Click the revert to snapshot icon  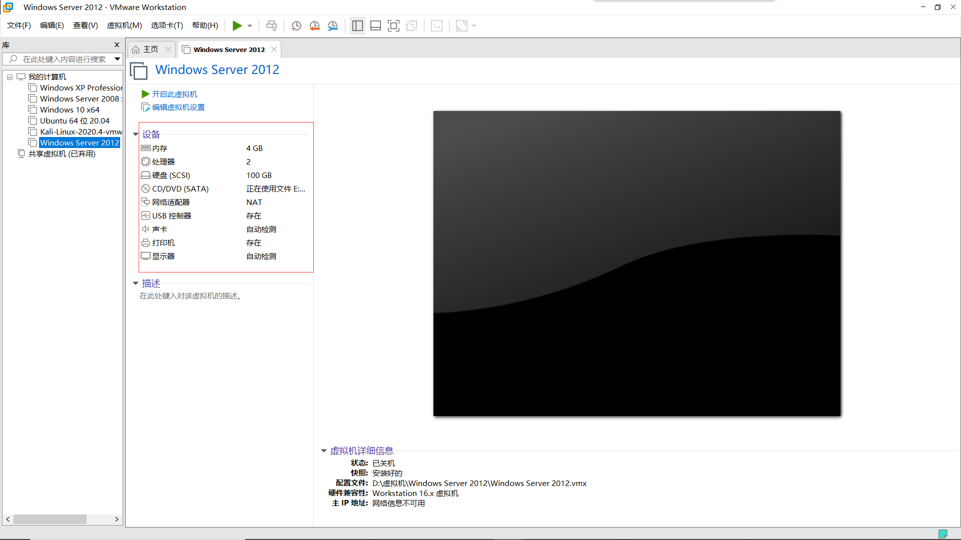314,25
